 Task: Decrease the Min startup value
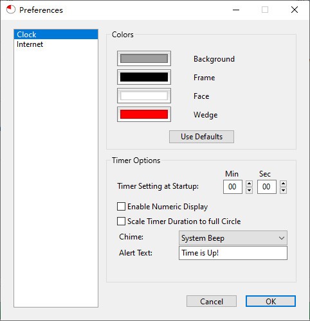pos(249,190)
